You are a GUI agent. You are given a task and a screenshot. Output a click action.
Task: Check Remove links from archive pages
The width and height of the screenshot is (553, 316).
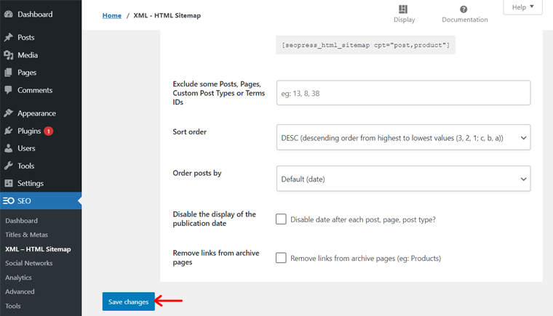click(281, 258)
